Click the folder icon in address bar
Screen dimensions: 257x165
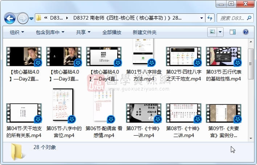[x=39, y=18]
